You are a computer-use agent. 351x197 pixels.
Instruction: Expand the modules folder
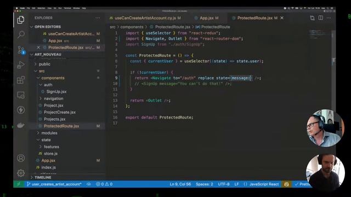point(49,133)
